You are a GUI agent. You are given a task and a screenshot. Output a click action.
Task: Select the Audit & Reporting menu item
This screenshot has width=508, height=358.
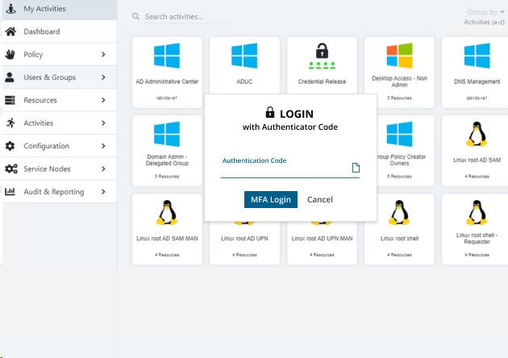click(60, 191)
